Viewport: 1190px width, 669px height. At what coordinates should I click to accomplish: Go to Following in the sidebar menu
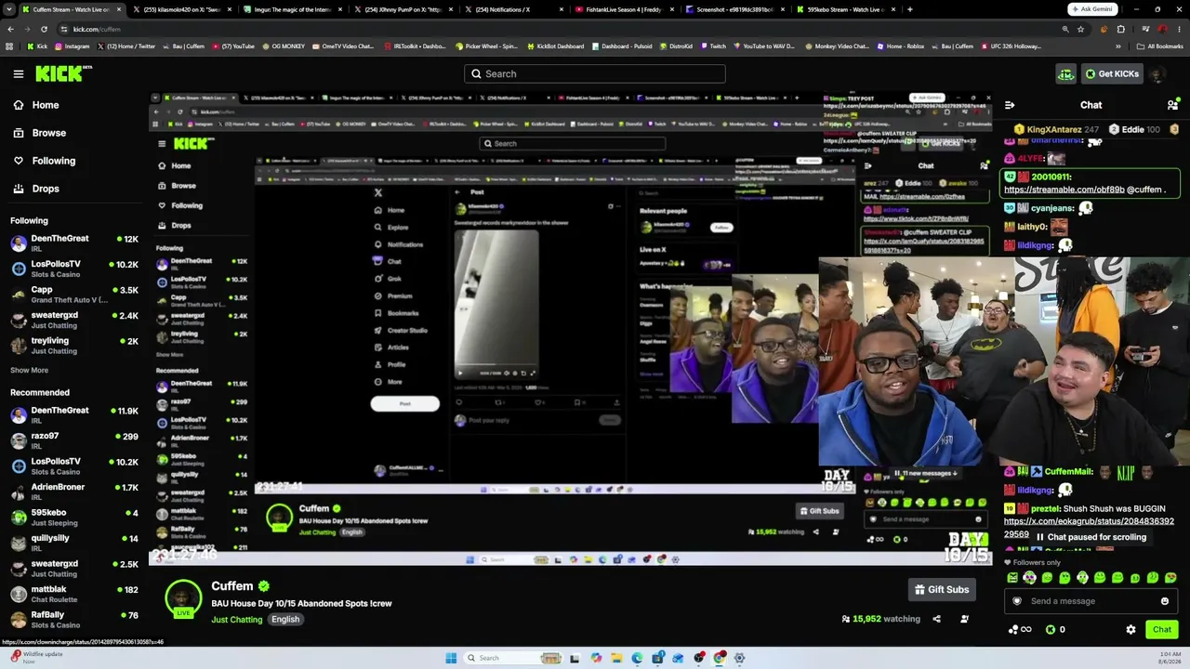click(45, 161)
